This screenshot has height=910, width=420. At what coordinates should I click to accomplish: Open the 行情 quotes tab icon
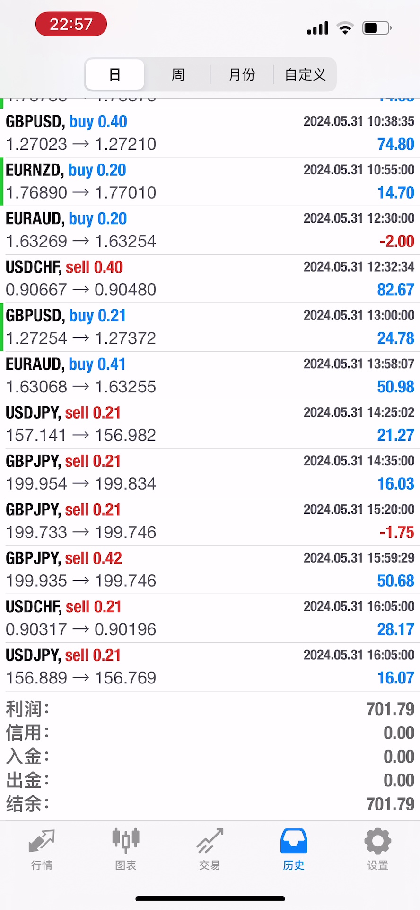pos(42,842)
